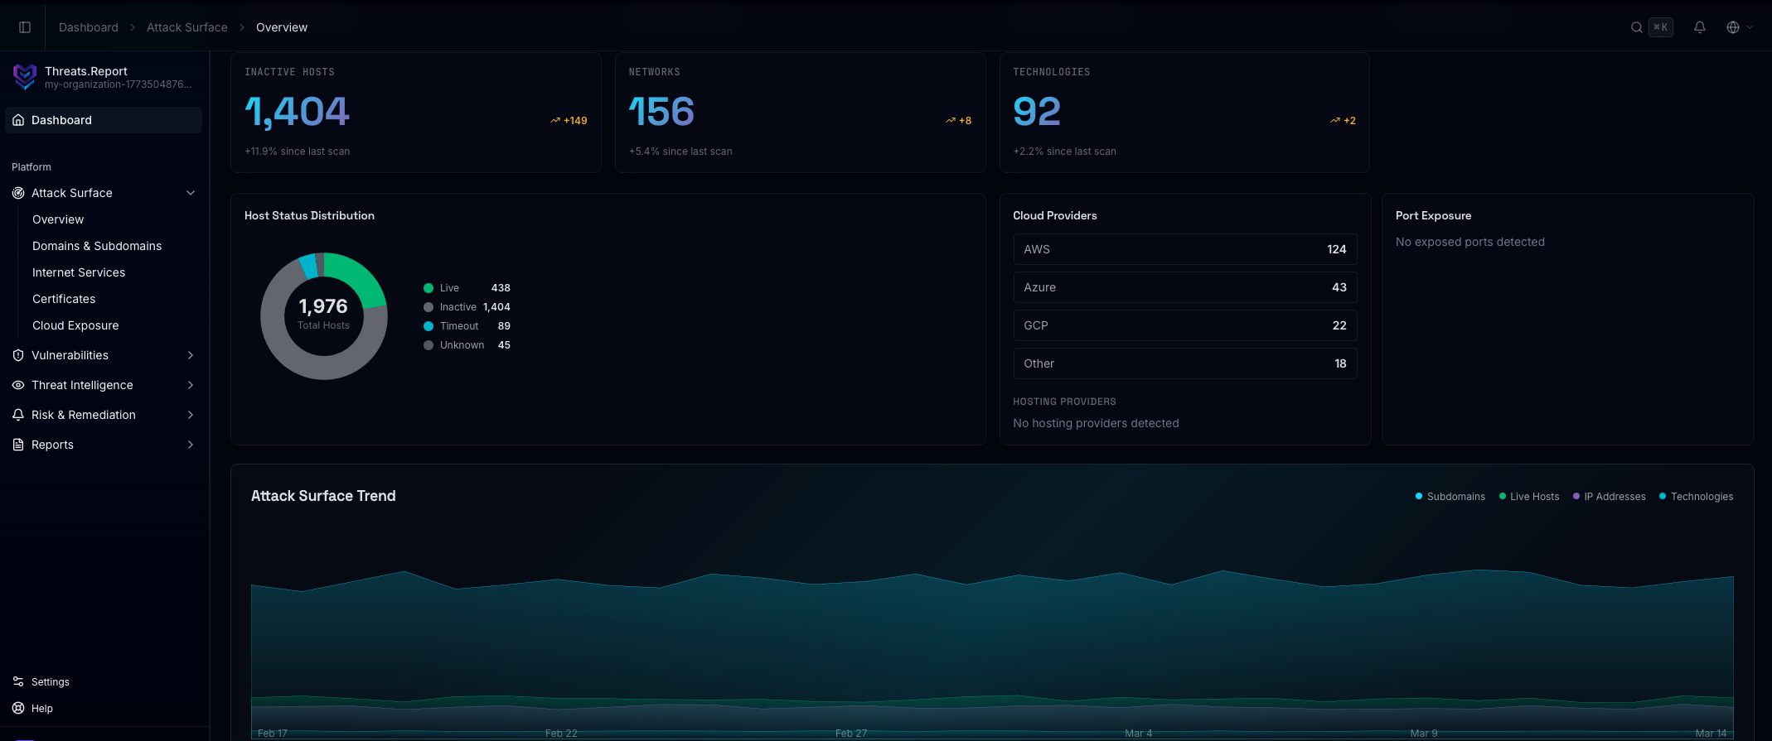This screenshot has width=1772, height=741.
Task: Toggle IP Addresses series in trend legend
Action: point(1610,497)
